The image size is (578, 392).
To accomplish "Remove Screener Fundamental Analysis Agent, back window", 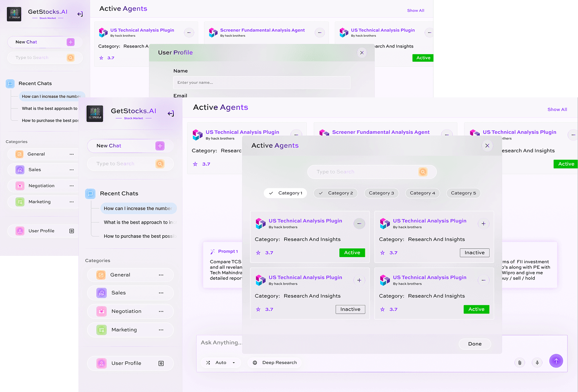I will pos(320,33).
